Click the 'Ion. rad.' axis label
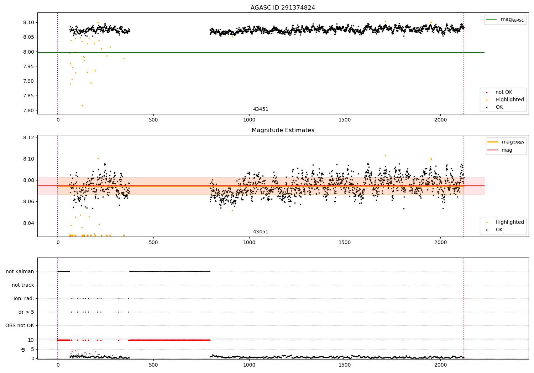 pos(24,298)
